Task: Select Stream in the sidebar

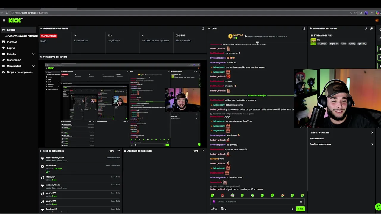Action: pos(18,30)
